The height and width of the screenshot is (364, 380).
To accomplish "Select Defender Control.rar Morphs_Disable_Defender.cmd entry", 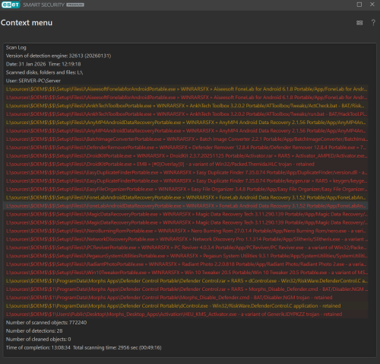I will click(186, 289).
